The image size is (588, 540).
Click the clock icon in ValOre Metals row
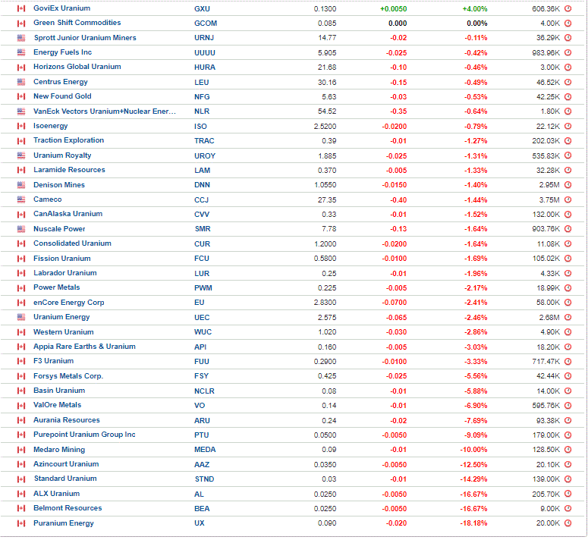(x=568, y=406)
